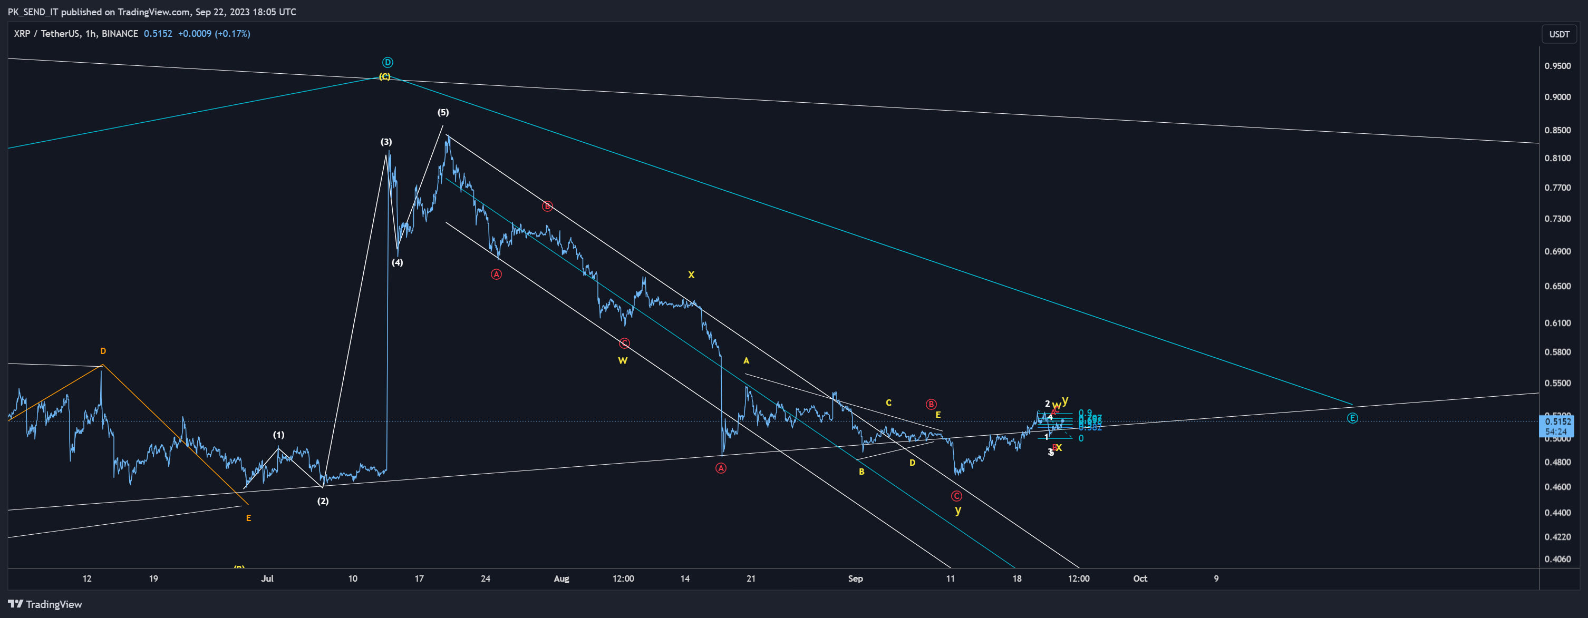
Task: Select the cyan circled E wave label
Action: (x=1352, y=418)
